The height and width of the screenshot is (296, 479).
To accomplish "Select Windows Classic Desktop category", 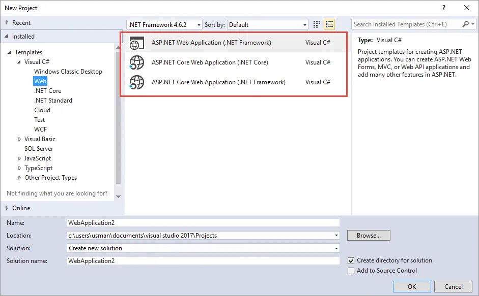I will [x=68, y=72].
